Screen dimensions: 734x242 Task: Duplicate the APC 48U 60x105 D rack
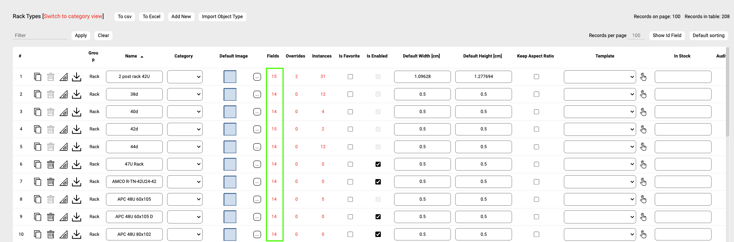[x=38, y=217]
